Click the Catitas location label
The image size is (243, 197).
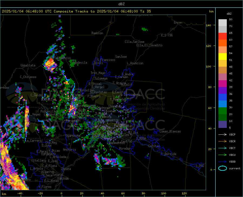coord(154,146)
